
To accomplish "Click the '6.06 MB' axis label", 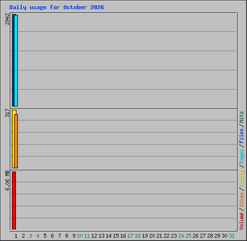I will tap(7, 180).
